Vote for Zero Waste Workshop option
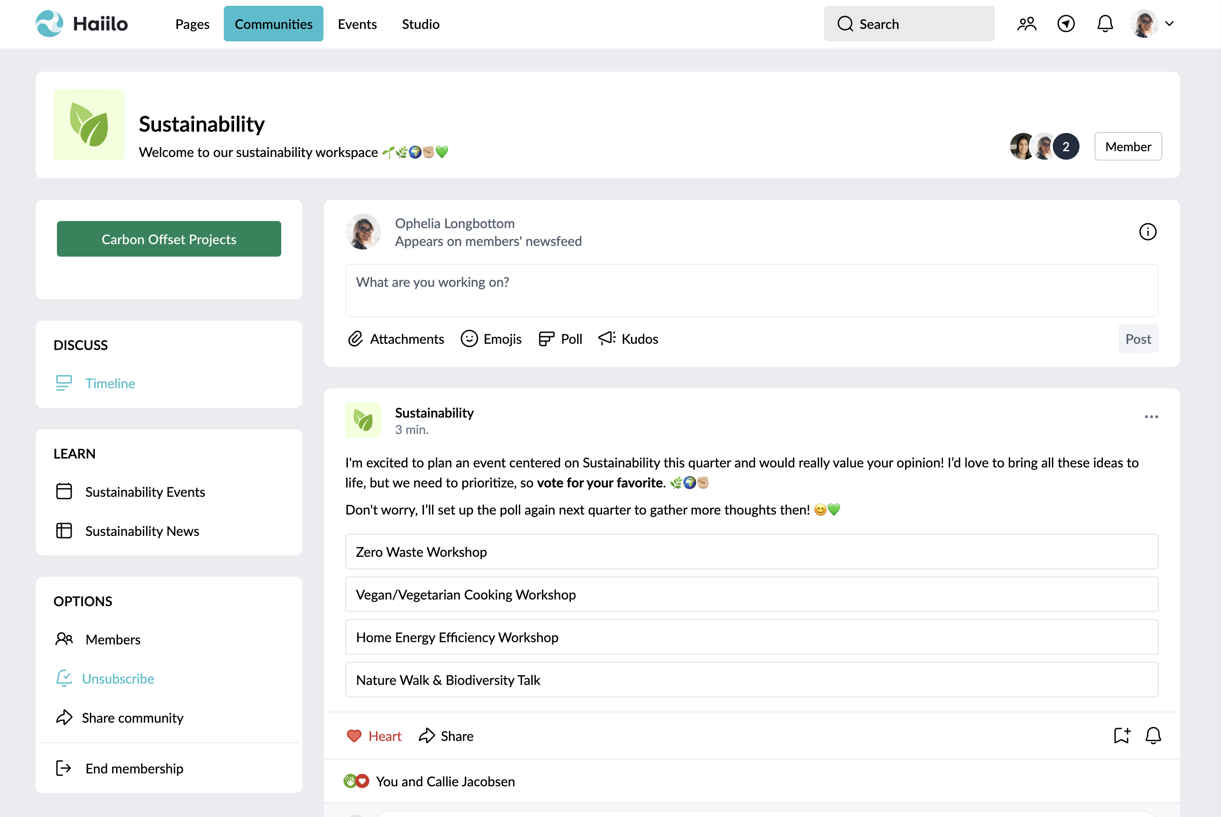 (751, 552)
